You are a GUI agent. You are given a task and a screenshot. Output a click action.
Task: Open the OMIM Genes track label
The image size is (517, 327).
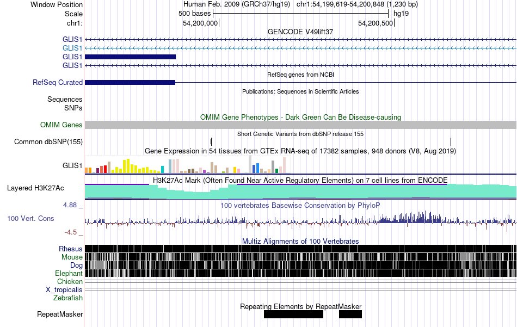[61, 125]
